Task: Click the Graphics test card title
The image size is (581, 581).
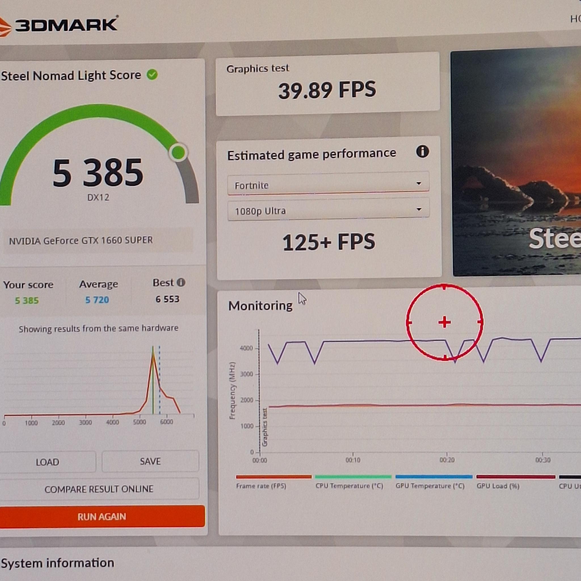Action: (x=258, y=69)
